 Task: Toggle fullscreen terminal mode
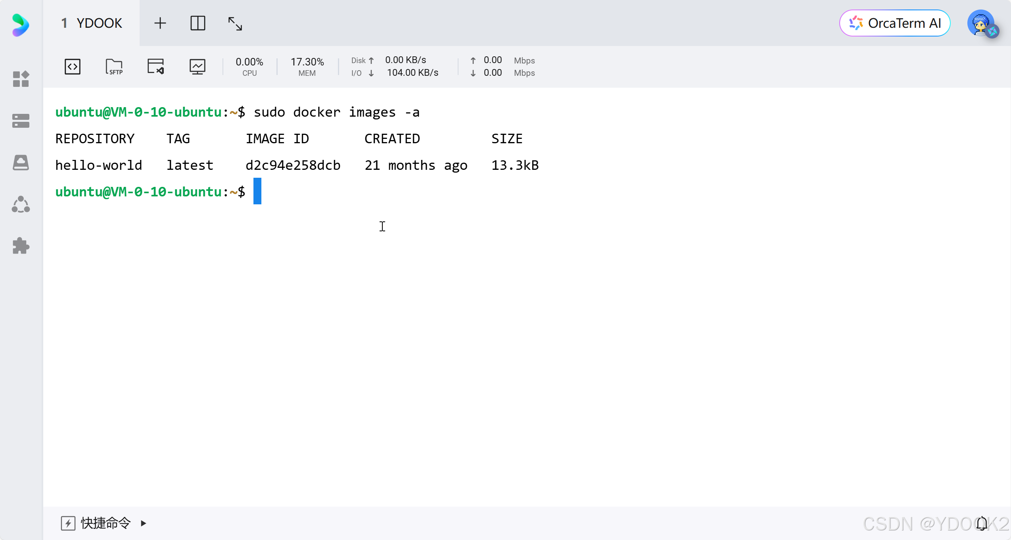[236, 23]
